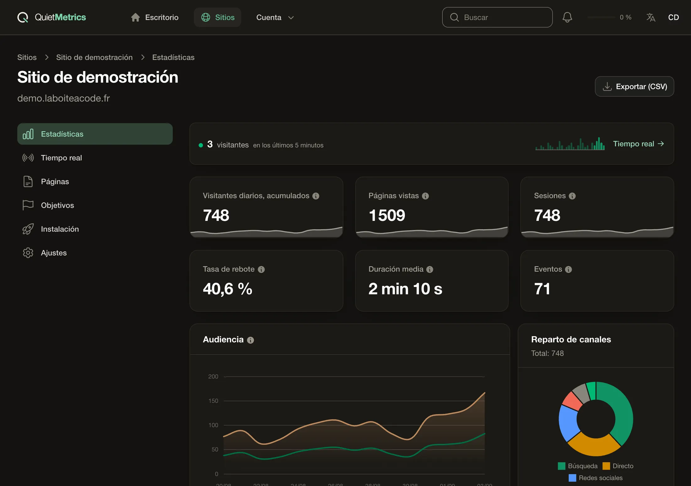Click the Exportar (CSV) button

(x=634, y=86)
